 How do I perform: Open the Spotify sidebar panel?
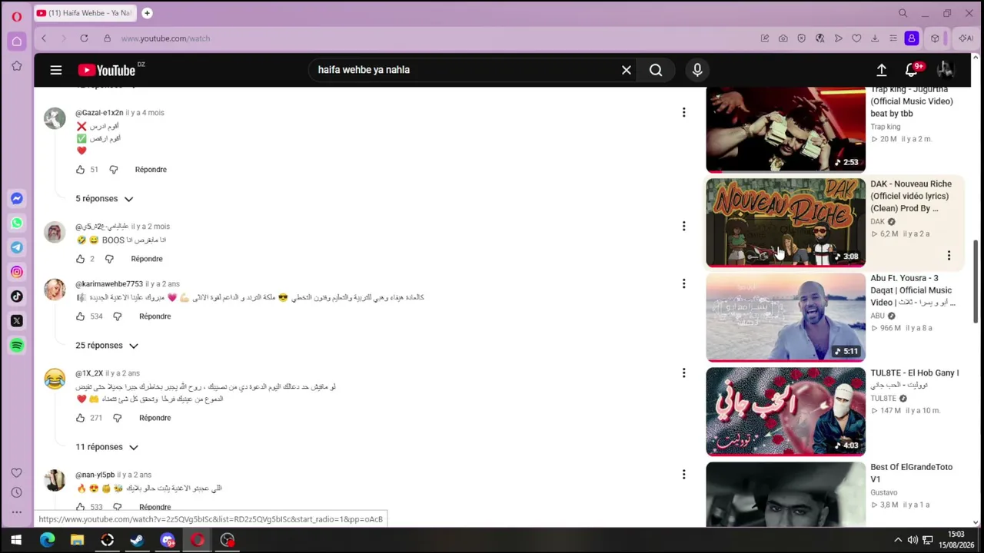tap(17, 346)
